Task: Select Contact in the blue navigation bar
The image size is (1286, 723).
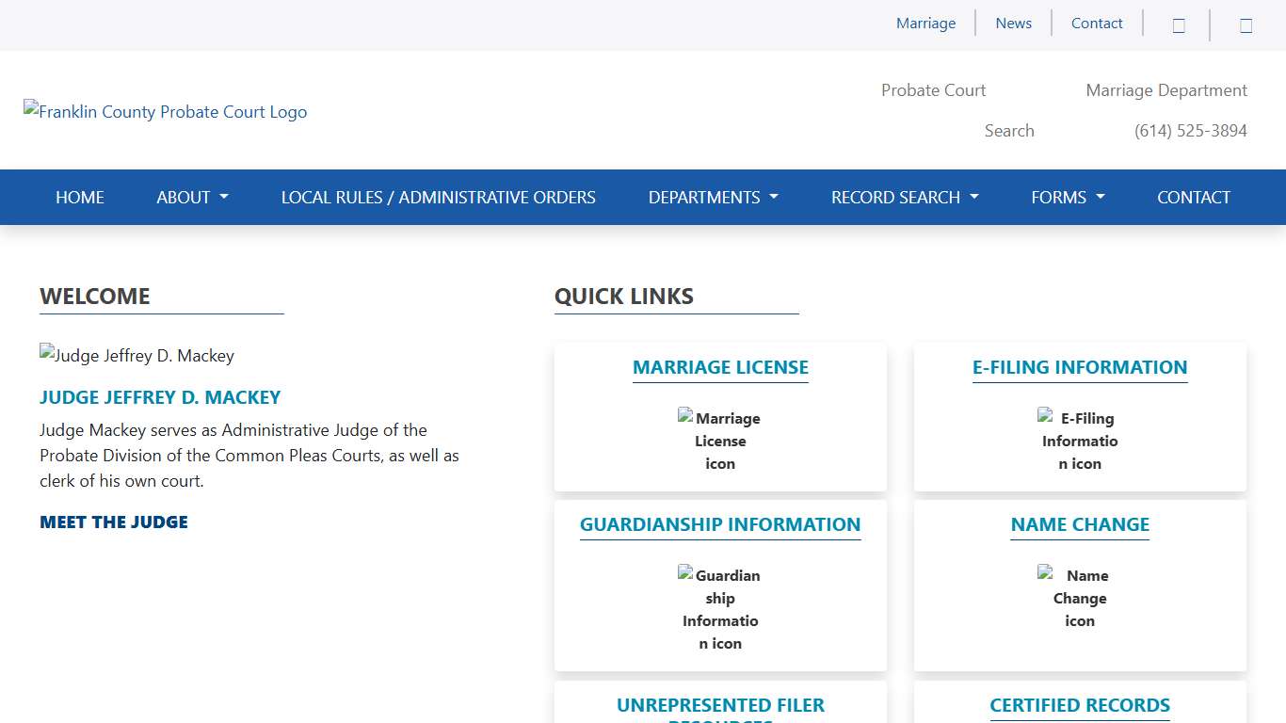Action: 1193,198
